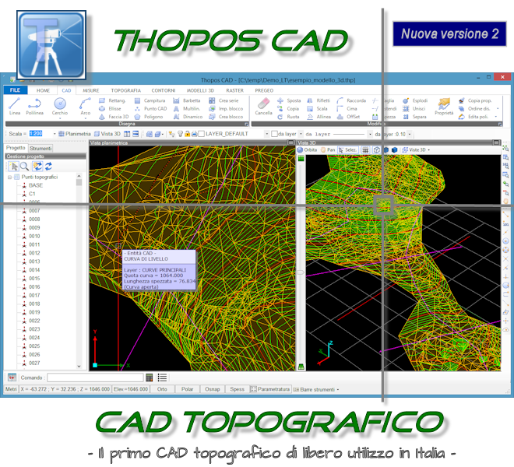Choose the Cerchio circle tool
514x467 pixels.
(x=60, y=107)
